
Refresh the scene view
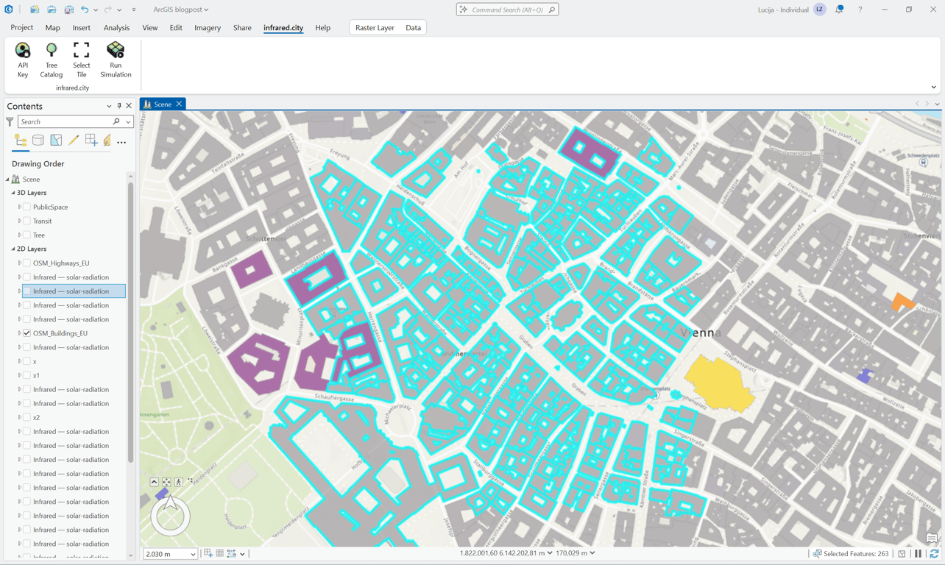pos(934,553)
